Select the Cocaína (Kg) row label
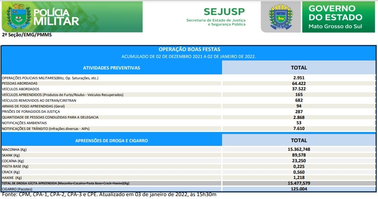 [13, 161]
